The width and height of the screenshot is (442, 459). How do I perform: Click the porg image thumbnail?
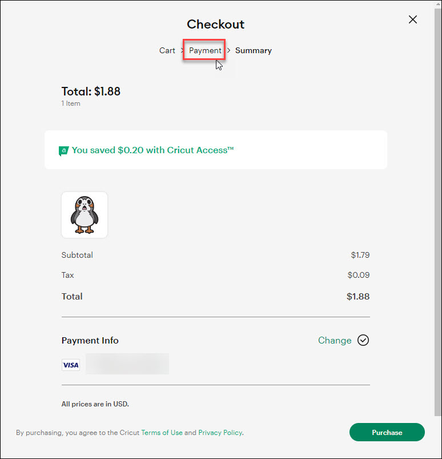click(x=85, y=215)
